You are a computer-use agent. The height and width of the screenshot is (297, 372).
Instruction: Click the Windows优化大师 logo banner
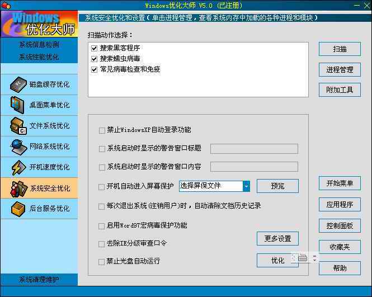(39, 24)
